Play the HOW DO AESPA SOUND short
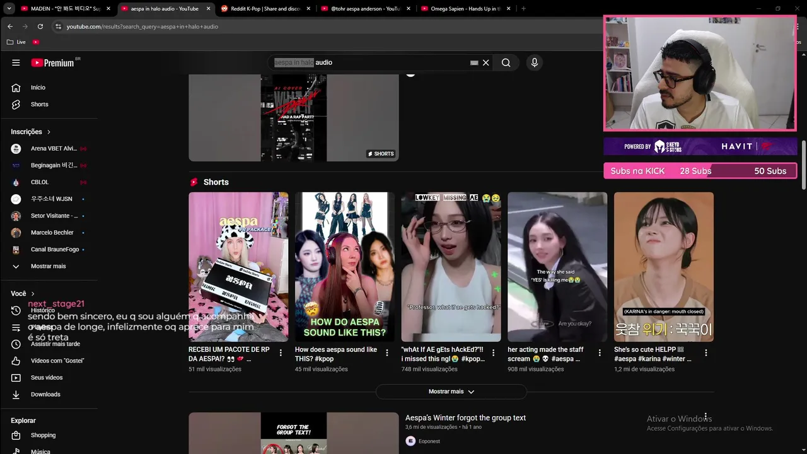The height and width of the screenshot is (454, 807). click(345, 267)
